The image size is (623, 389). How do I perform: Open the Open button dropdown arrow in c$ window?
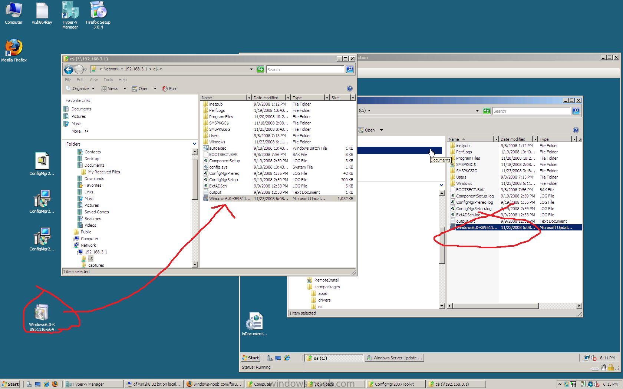pos(155,89)
